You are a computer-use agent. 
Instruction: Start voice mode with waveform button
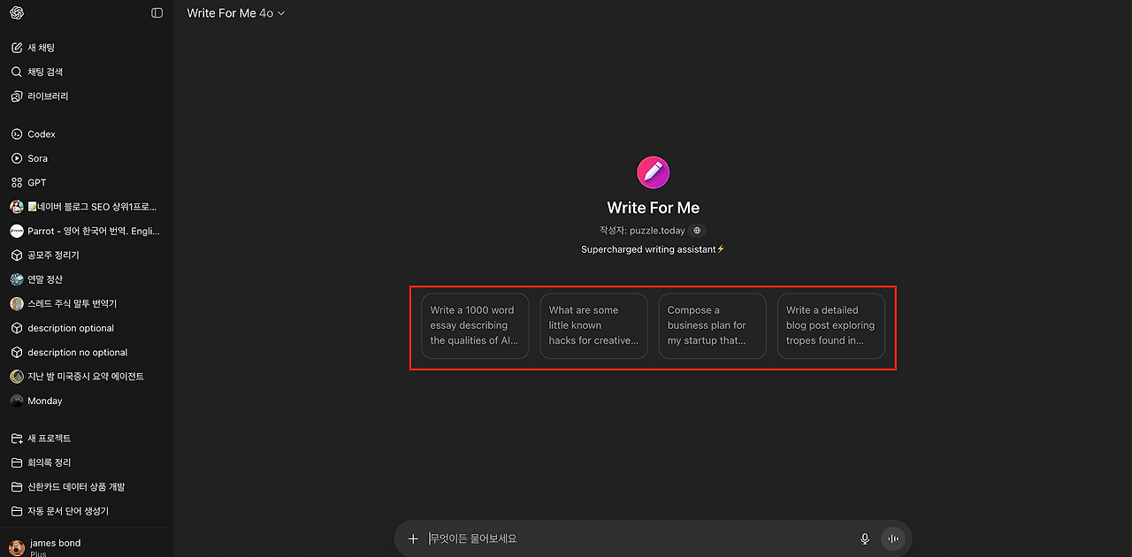893,538
